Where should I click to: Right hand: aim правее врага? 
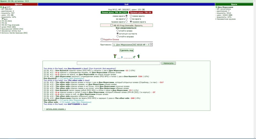pyautogui.click(x=131, y=21)
